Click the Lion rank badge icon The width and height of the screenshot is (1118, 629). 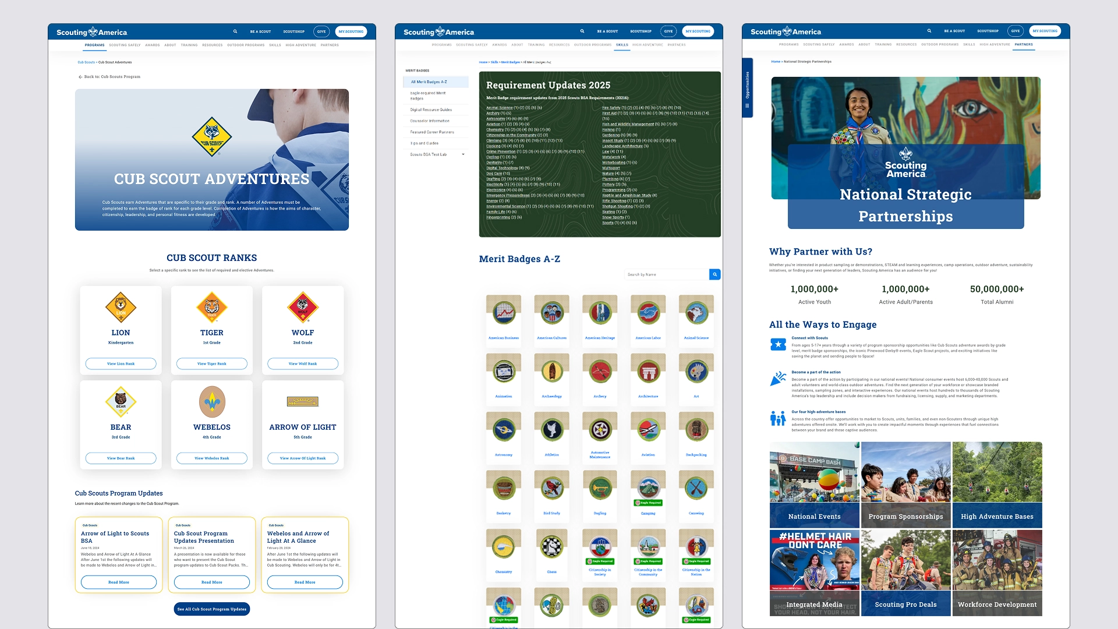(x=121, y=308)
